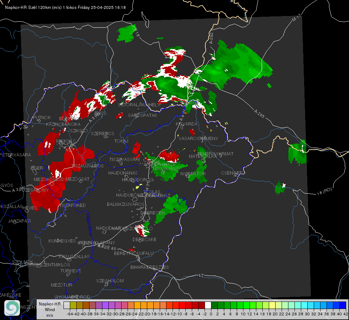Click the BERETTYÓÚJFALU town label
349x320 pixels.
[x=134, y=253]
